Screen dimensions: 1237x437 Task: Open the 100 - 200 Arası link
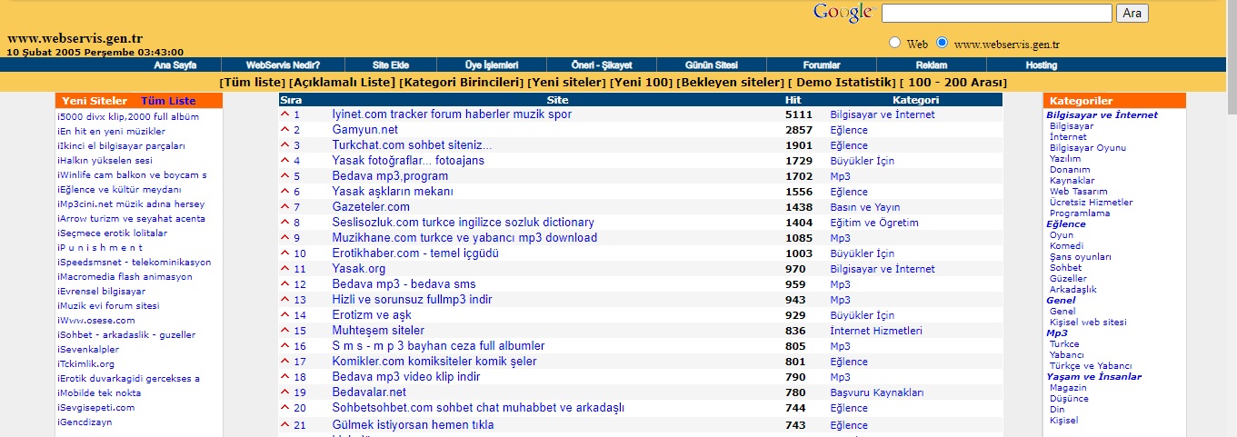click(x=956, y=83)
